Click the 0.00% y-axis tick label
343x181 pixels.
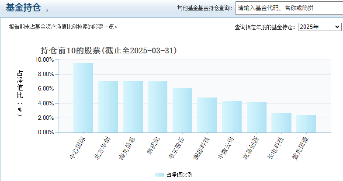(x=46, y=132)
